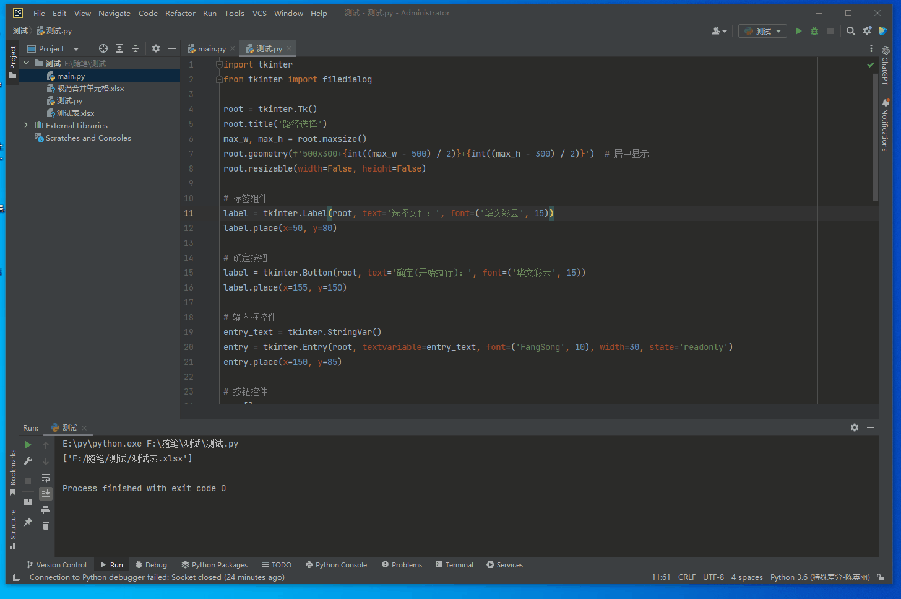Open the Navigate menu
This screenshot has height=599, width=901.
114,13
